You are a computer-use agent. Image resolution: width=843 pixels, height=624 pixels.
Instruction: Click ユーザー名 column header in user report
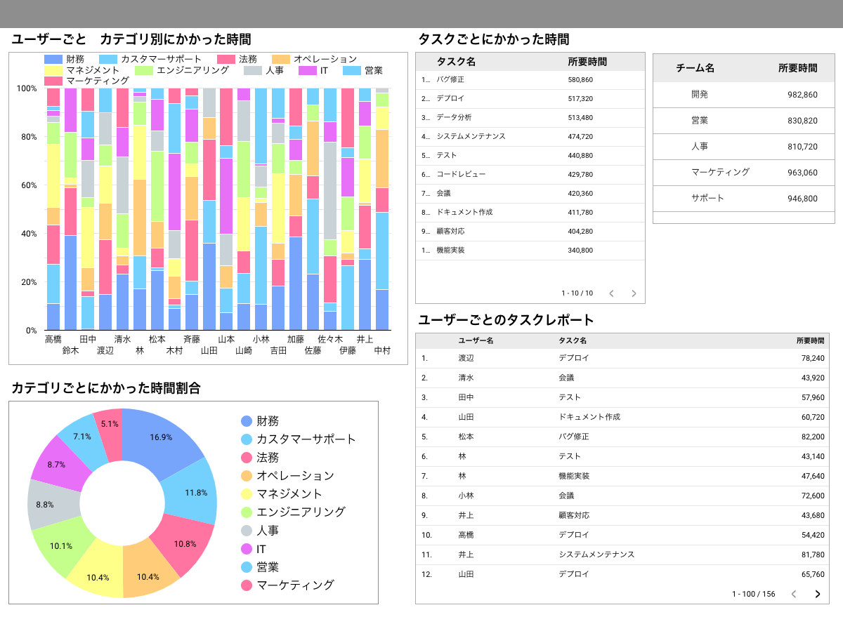click(476, 340)
